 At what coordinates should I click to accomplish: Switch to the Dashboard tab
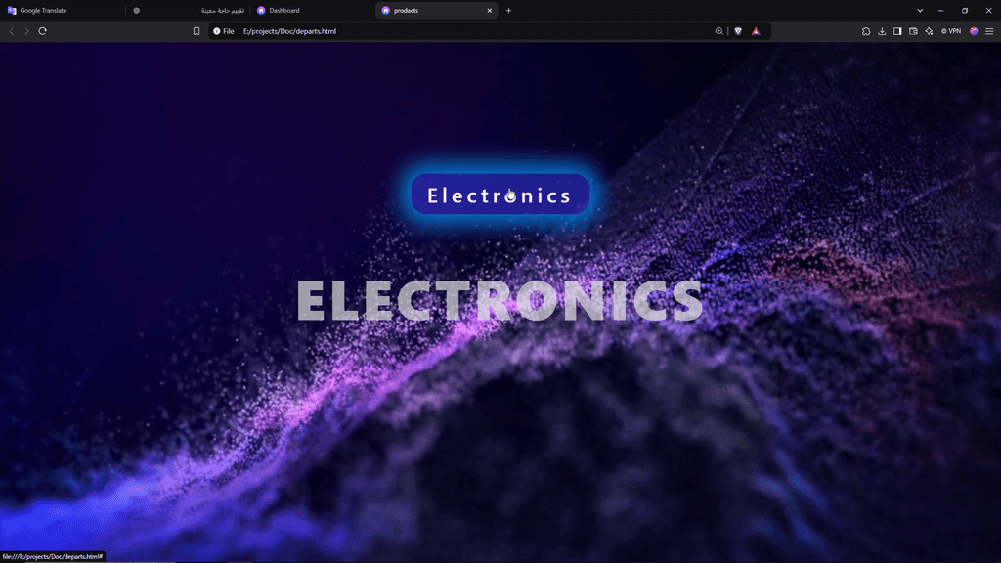(x=313, y=10)
